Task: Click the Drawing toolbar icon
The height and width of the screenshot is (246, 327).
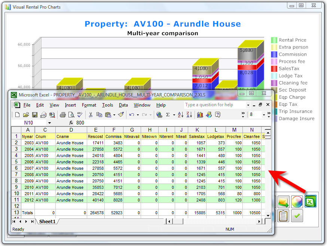Action: (x=209, y=115)
